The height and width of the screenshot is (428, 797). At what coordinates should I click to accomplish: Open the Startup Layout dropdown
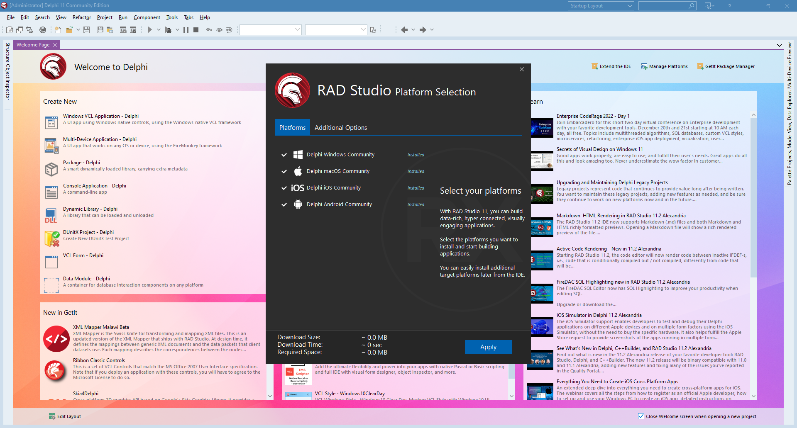[x=601, y=6]
